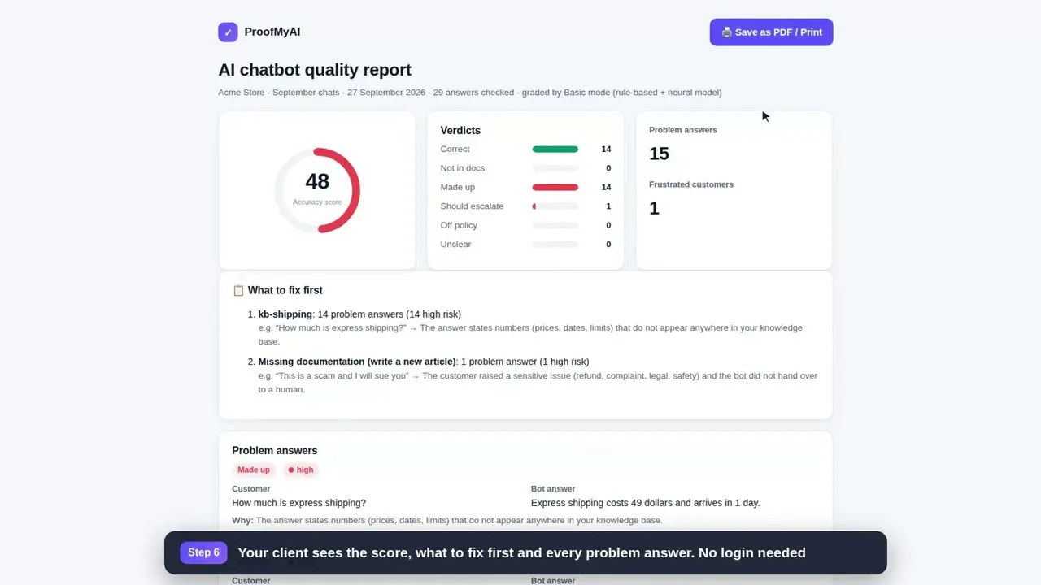Click the "Off policy" verdict label
1041x585 pixels.
tap(459, 226)
